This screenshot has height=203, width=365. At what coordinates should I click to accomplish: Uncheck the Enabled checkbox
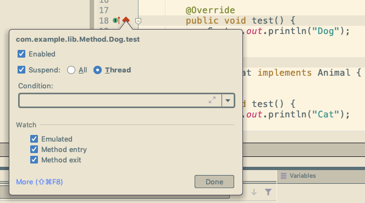click(21, 54)
